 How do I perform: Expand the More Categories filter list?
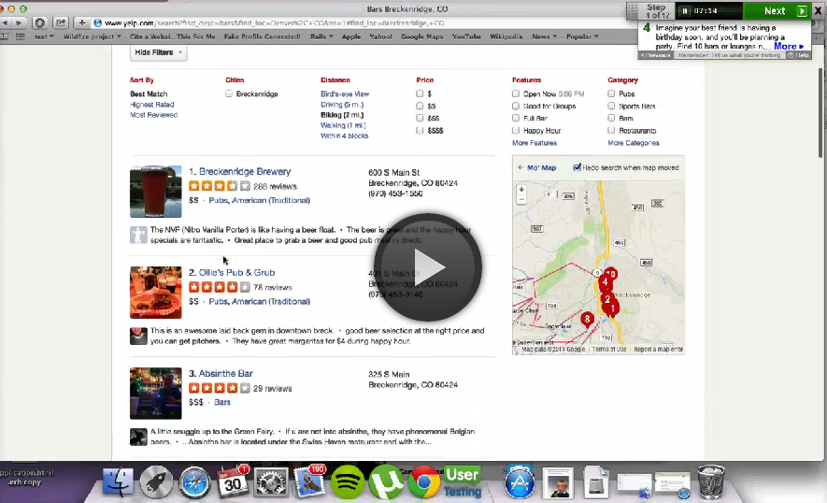[633, 143]
